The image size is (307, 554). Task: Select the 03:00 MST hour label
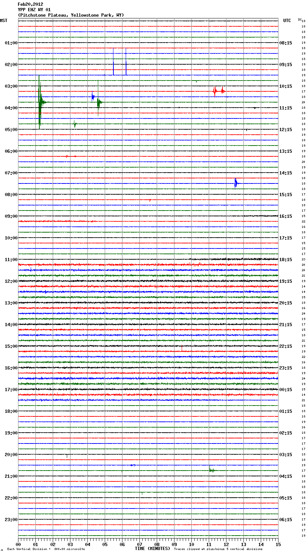point(11,86)
